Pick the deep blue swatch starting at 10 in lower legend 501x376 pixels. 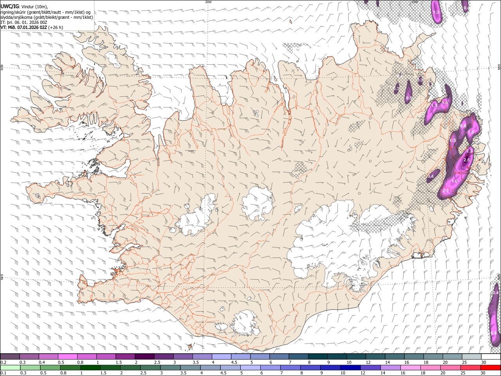pyautogui.click(x=350, y=367)
